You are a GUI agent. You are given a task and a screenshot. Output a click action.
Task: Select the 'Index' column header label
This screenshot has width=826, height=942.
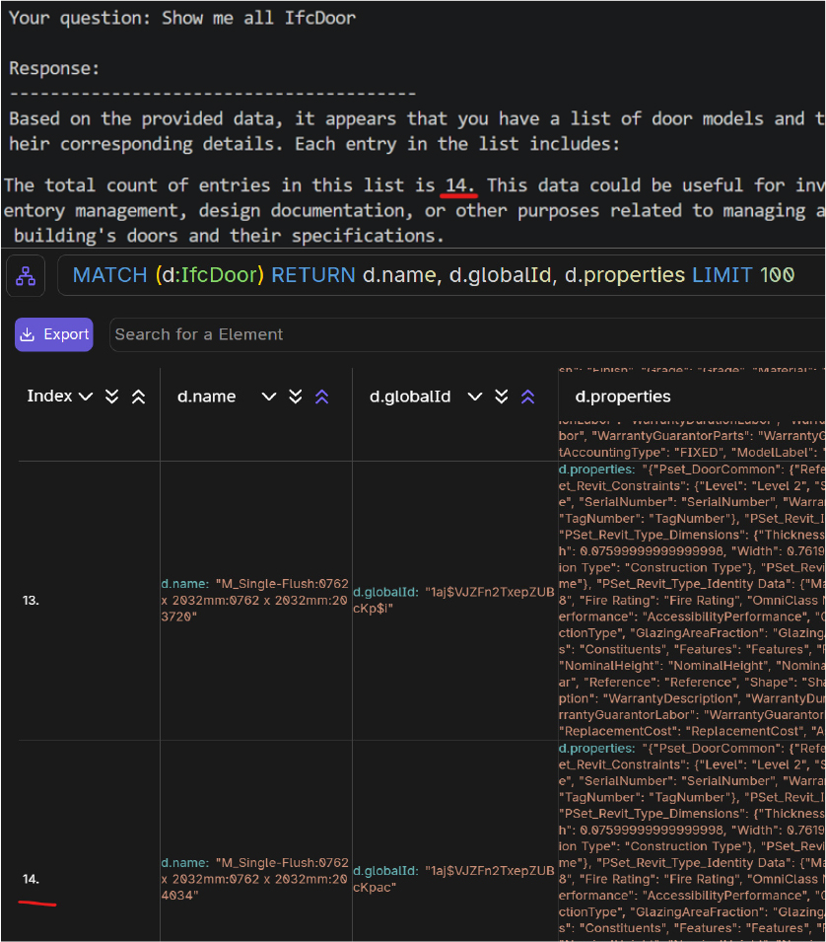[49, 396]
